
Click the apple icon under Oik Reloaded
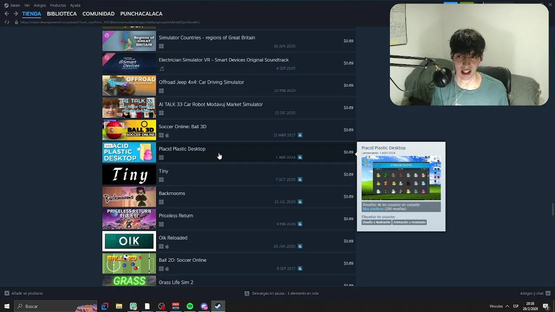pyautogui.click(x=167, y=247)
